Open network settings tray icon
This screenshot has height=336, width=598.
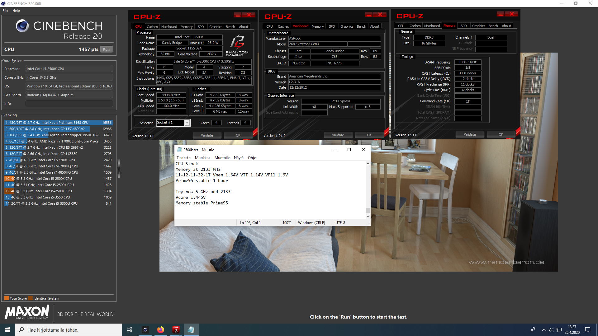(559, 330)
